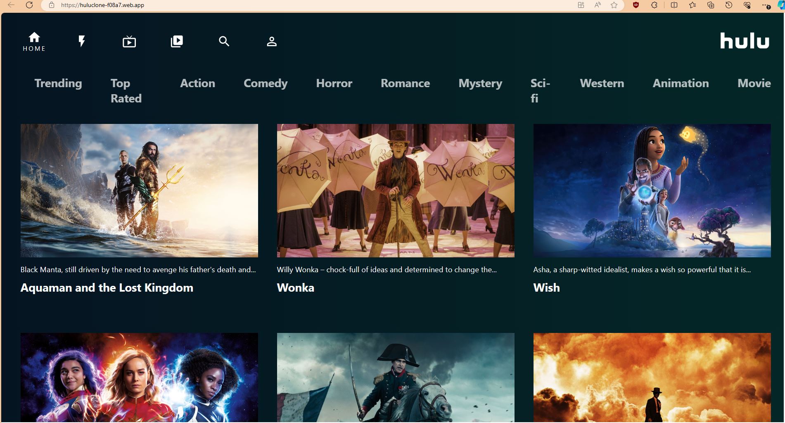This screenshot has width=785, height=423.
Task: Switch to the Animation category
Action: [681, 83]
